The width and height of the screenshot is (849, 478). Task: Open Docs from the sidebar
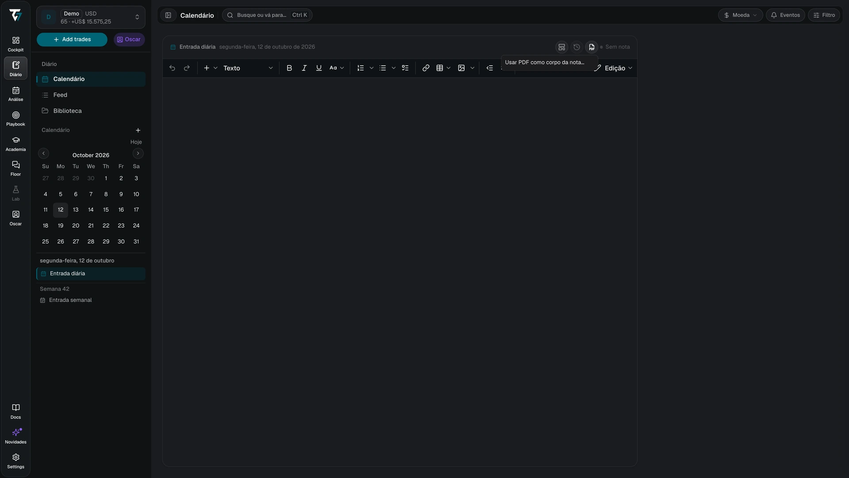pos(15,412)
